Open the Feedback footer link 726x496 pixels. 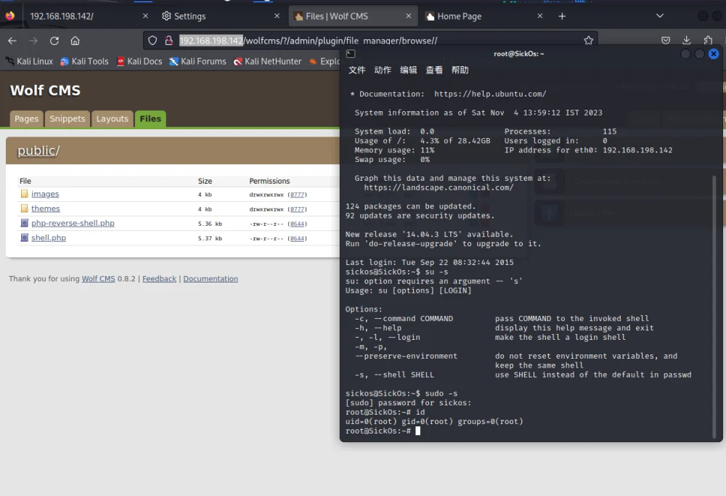[159, 279]
